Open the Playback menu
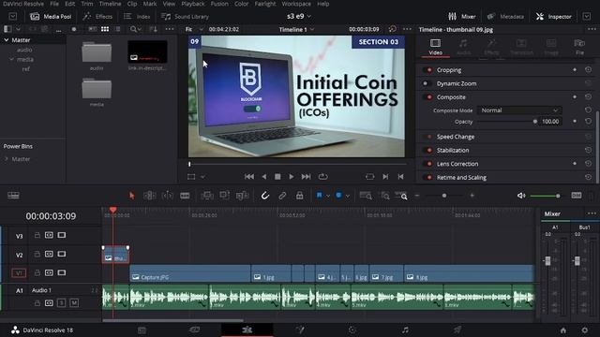The image size is (600, 337). (193, 4)
